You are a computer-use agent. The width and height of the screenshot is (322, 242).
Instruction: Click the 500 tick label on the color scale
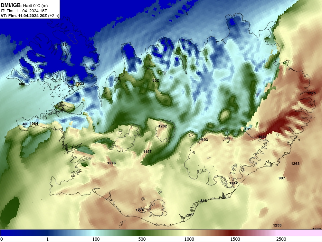142,239
